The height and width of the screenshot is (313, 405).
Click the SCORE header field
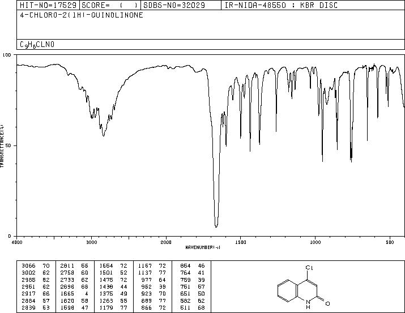pos(110,5)
